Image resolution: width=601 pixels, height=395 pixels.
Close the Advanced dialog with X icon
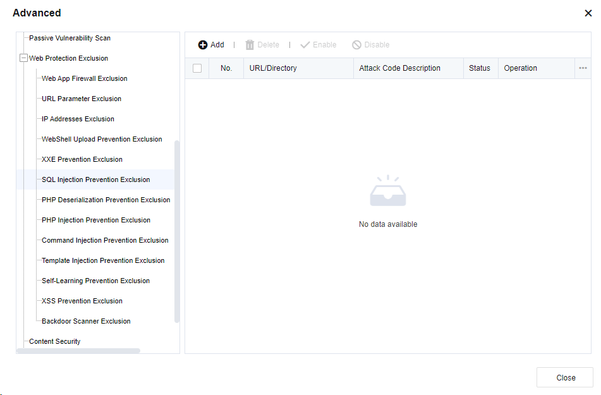tap(588, 13)
